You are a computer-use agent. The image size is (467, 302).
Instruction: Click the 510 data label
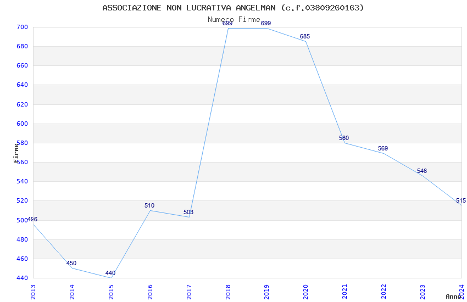149,205
